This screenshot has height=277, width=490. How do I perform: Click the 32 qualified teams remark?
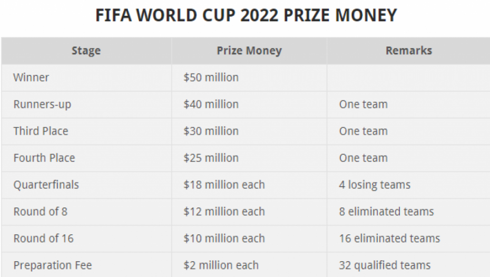(x=385, y=265)
